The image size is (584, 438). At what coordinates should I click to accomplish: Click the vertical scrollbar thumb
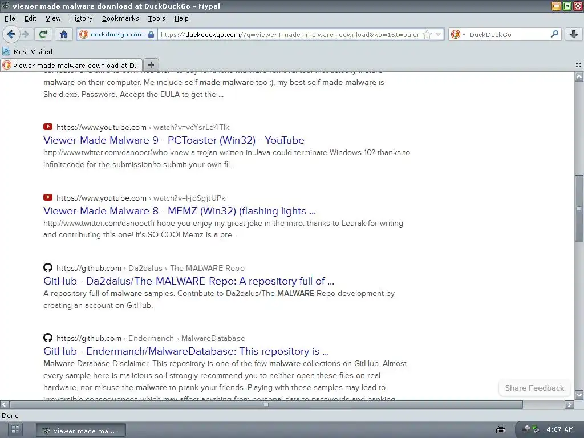579,208
